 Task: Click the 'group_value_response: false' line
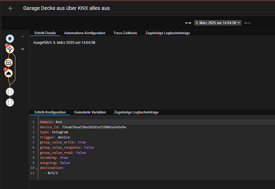tap(67, 147)
